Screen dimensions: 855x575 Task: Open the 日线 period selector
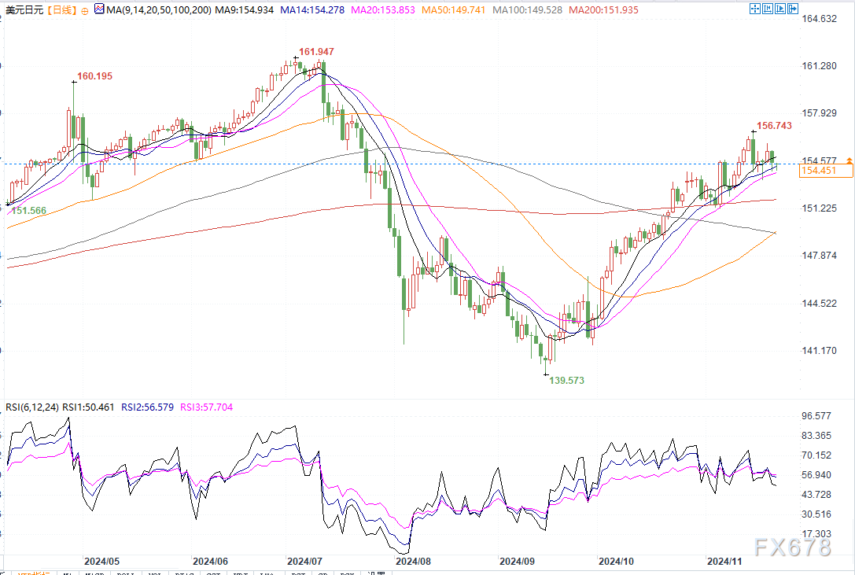61,9
